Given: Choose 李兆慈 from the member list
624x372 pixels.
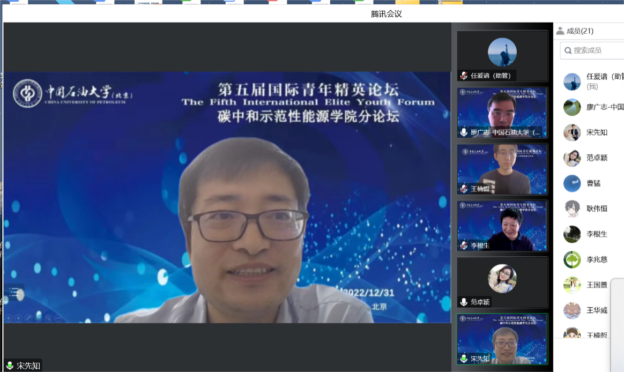Looking at the screenshot, I should [x=596, y=259].
